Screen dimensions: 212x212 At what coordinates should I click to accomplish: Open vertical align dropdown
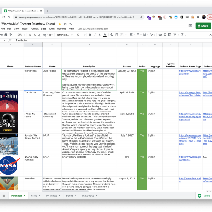tap(139, 35)
